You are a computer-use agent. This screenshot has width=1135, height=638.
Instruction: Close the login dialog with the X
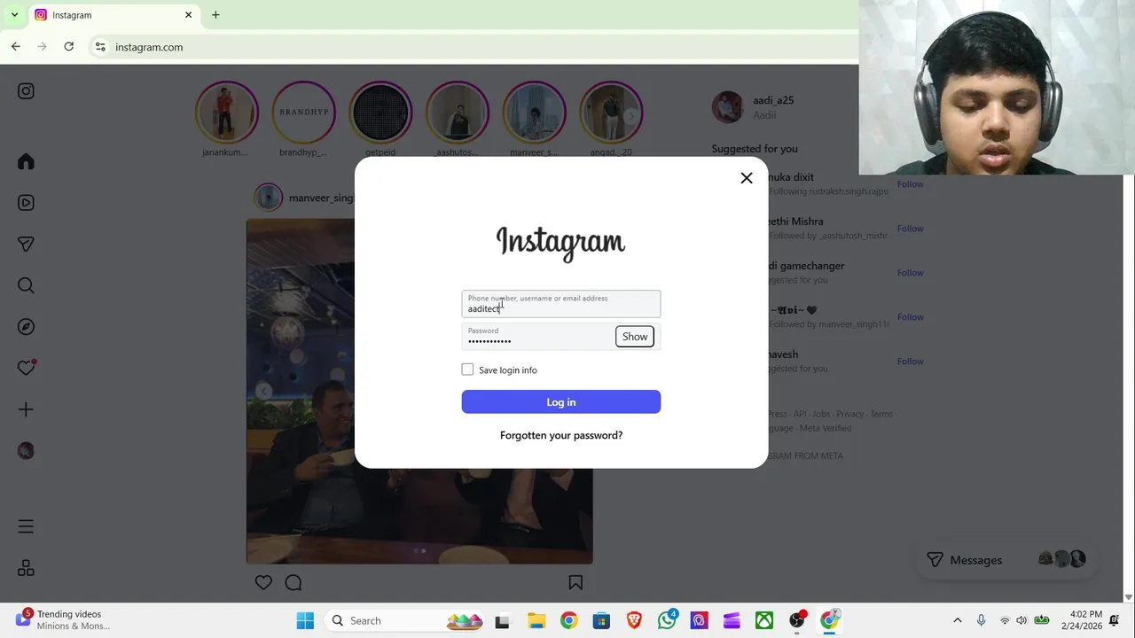[x=747, y=178]
